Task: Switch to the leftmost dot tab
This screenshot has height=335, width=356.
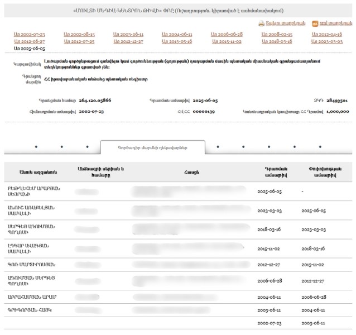Action: click(36, 147)
